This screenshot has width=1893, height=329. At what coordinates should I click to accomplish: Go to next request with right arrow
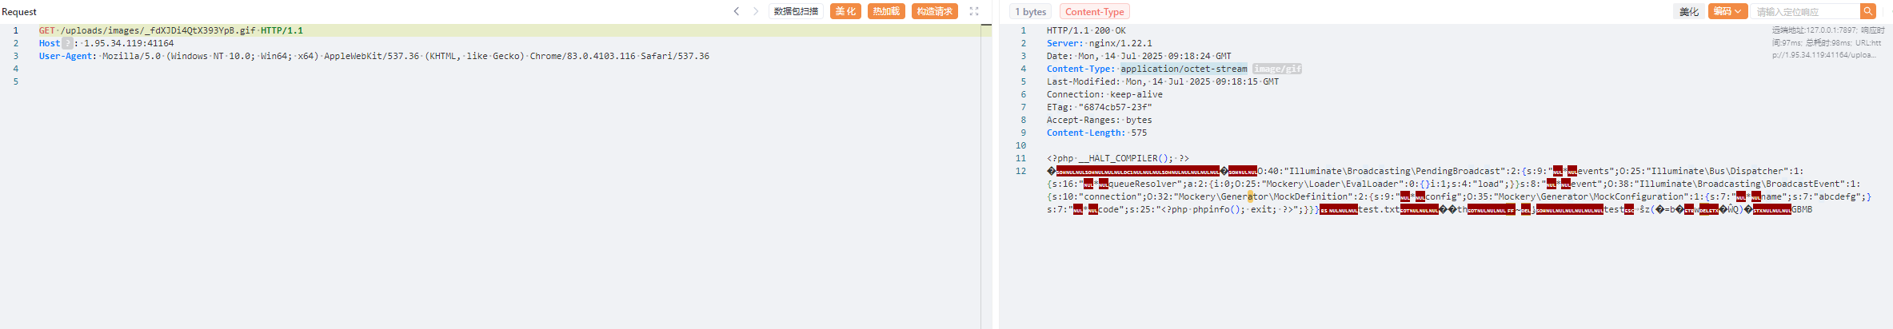point(756,11)
